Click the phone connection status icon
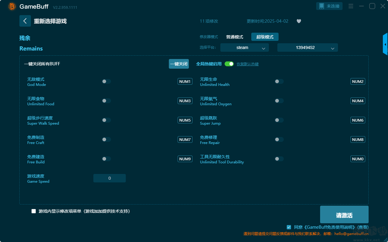Image resolution: width=388 pixels, height=242 pixels. 322,6
